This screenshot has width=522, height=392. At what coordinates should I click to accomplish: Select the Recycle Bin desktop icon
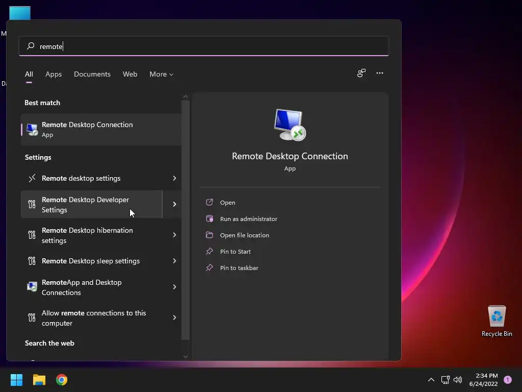click(497, 321)
